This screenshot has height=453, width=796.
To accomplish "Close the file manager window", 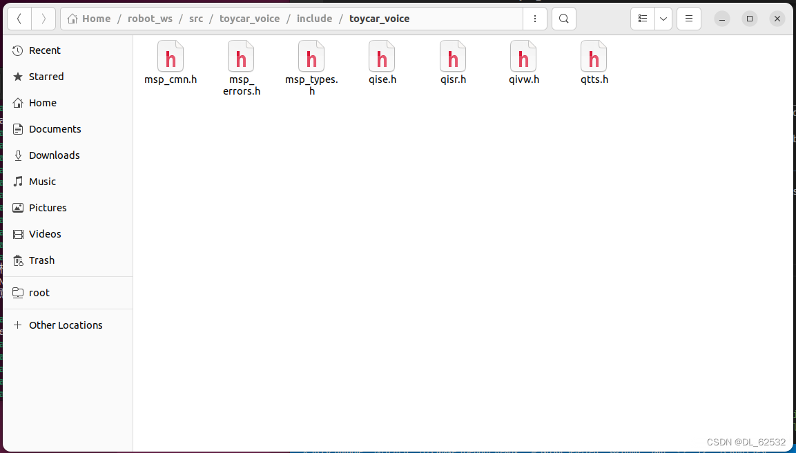I will (777, 19).
